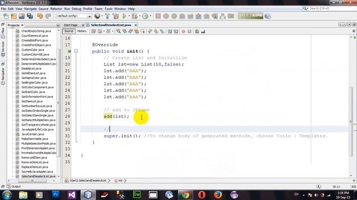Open Firefox from the taskbar
Image resolution: width=357 pixels, height=200 pixels.
[x=218, y=194]
